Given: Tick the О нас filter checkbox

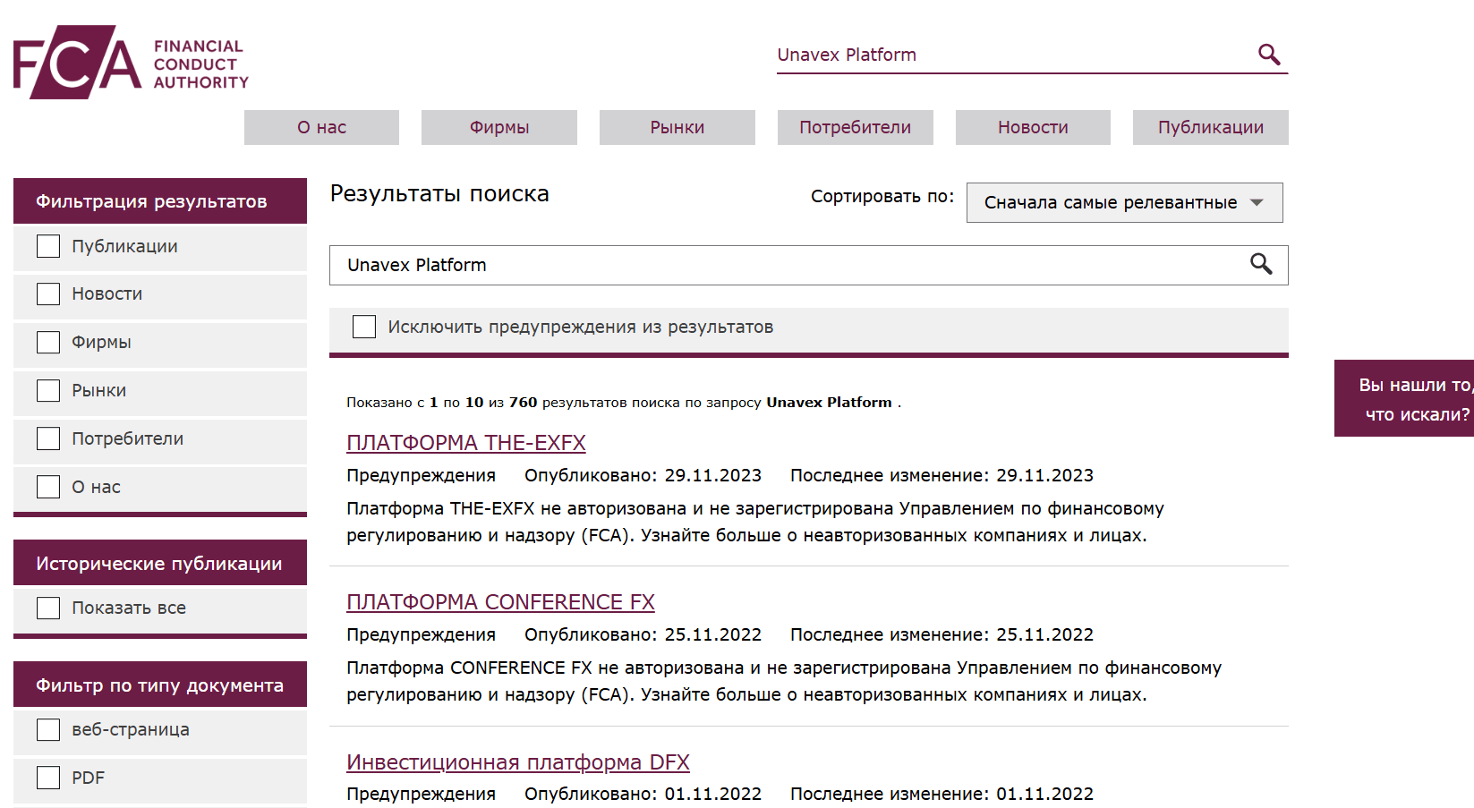Looking at the screenshot, I should (x=48, y=487).
